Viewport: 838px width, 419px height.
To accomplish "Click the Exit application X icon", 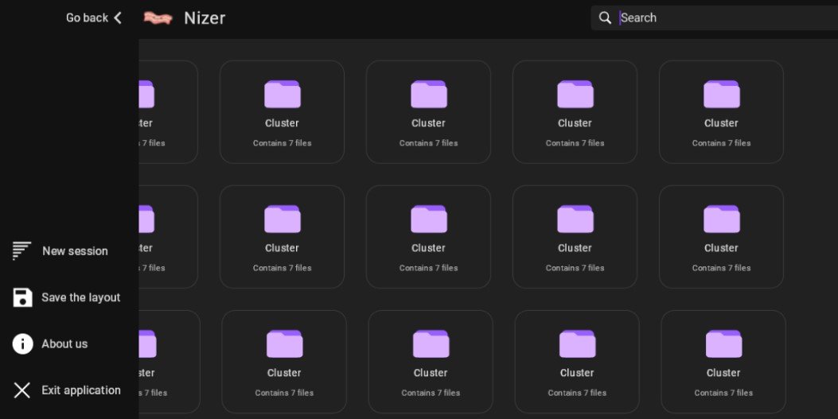I will pyautogui.click(x=22, y=390).
